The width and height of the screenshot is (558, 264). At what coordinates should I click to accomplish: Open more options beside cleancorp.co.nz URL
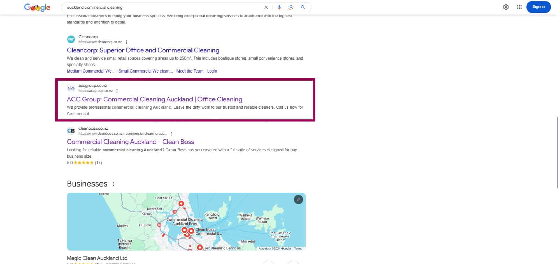pyautogui.click(x=126, y=42)
